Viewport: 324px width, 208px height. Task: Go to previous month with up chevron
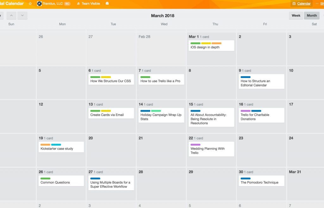click(11, 16)
